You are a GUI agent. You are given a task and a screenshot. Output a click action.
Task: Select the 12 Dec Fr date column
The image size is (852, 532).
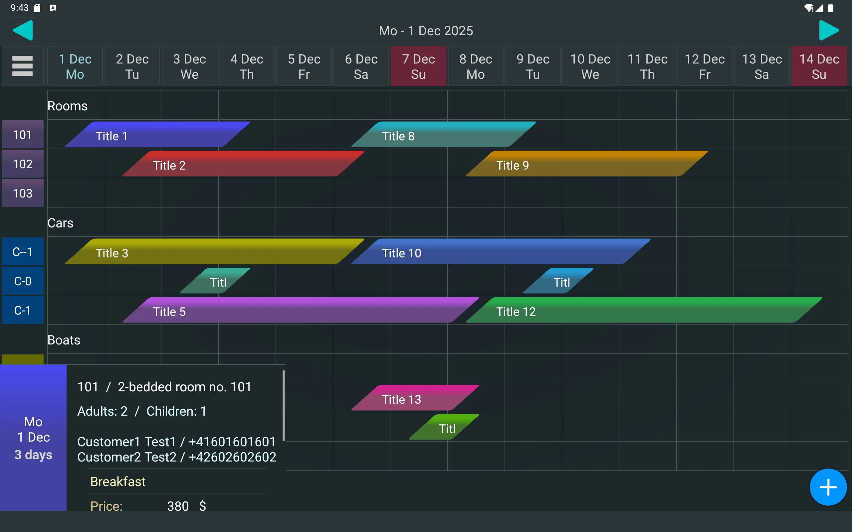click(x=705, y=66)
